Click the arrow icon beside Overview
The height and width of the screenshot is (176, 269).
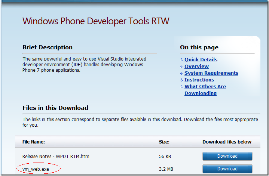point(181,67)
